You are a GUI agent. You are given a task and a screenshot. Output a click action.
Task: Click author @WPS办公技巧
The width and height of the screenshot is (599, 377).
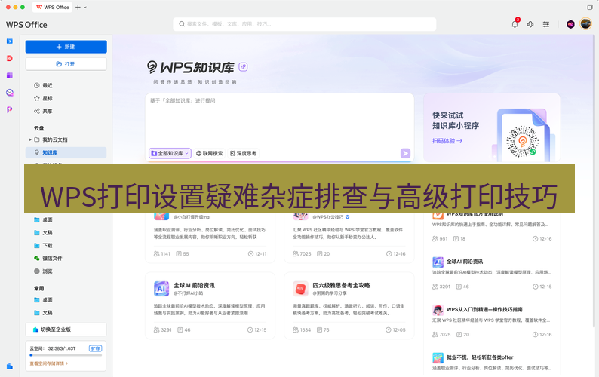[328, 217]
